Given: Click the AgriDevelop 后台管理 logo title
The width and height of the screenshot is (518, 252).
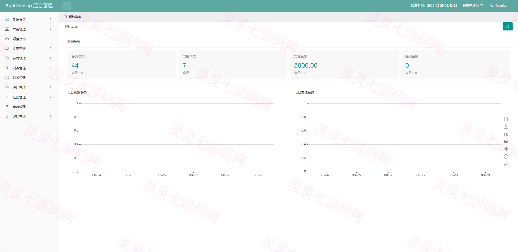Looking at the screenshot, I should click(29, 6).
